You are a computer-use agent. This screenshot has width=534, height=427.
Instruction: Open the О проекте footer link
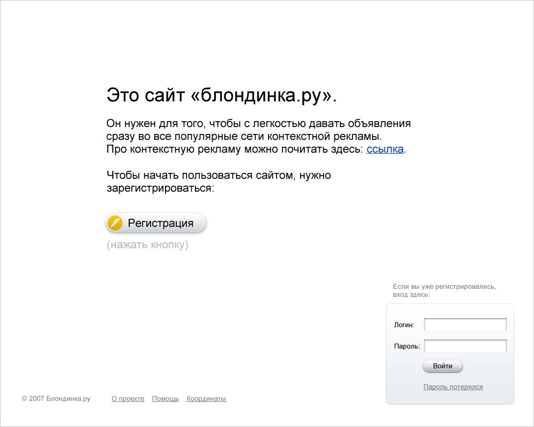coord(128,399)
